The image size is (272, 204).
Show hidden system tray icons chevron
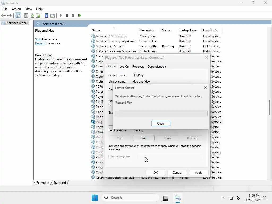point(223,198)
